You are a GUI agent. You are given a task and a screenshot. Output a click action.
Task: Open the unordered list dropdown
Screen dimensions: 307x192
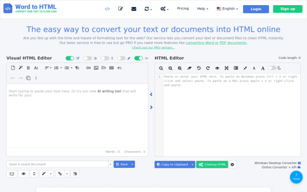click(x=69, y=68)
